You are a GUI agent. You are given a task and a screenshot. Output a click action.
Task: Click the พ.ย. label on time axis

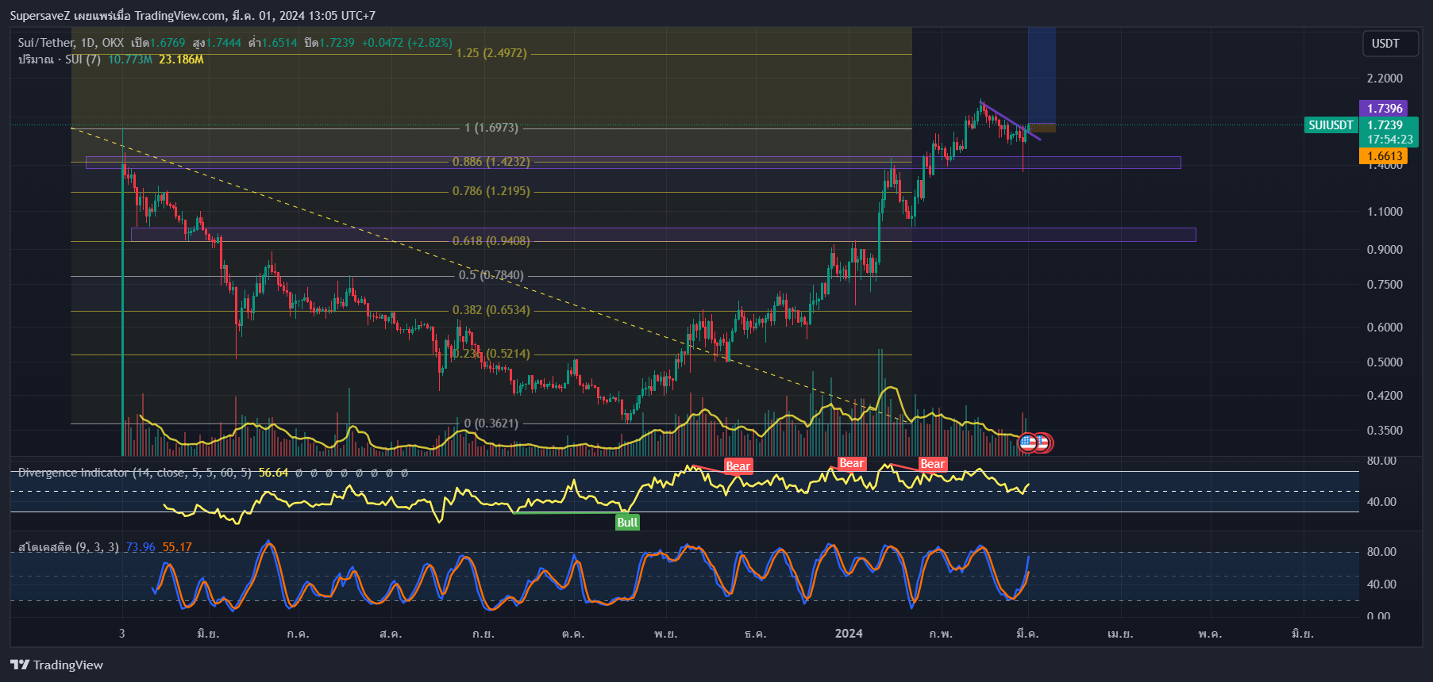click(x=665, y=633)
